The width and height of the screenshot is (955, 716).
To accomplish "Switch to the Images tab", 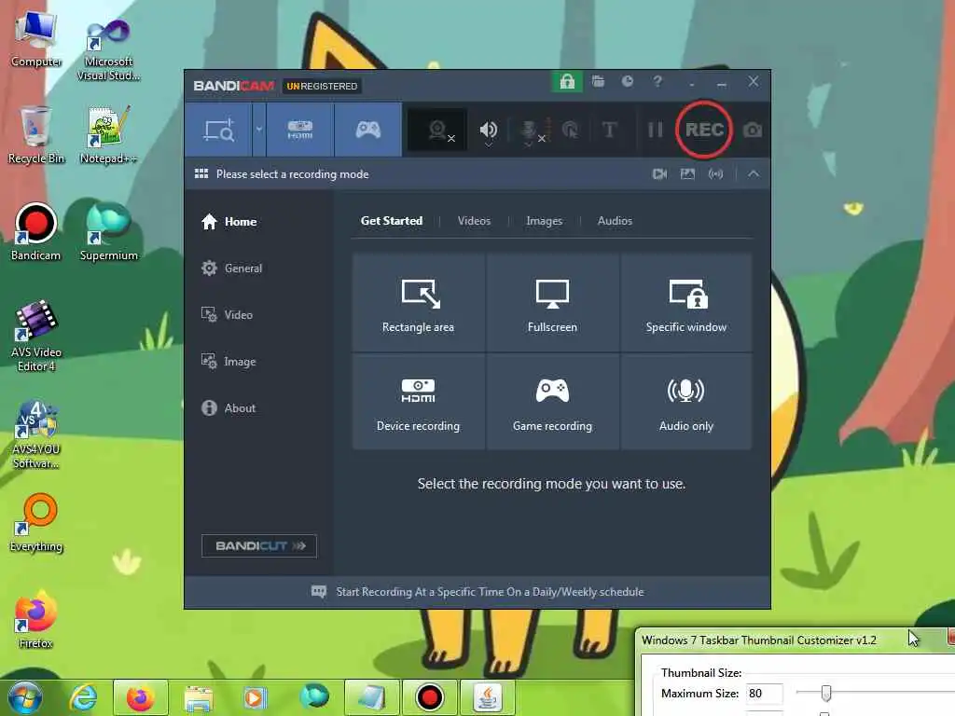I will tap(544, 221).
